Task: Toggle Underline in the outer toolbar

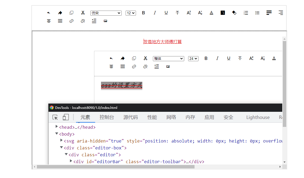Action: 166,13
